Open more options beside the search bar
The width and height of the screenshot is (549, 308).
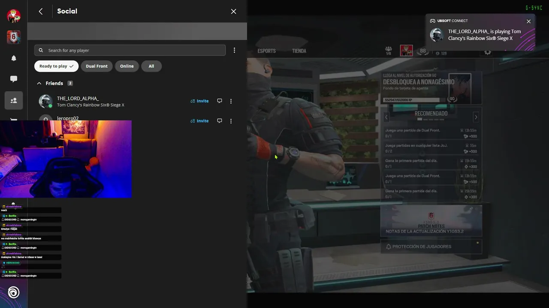point(234,50)
